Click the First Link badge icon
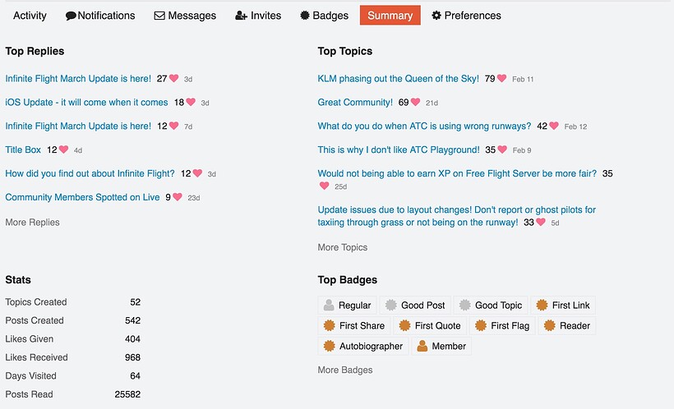The image size is (674, 409). click(x=542, y=306)
